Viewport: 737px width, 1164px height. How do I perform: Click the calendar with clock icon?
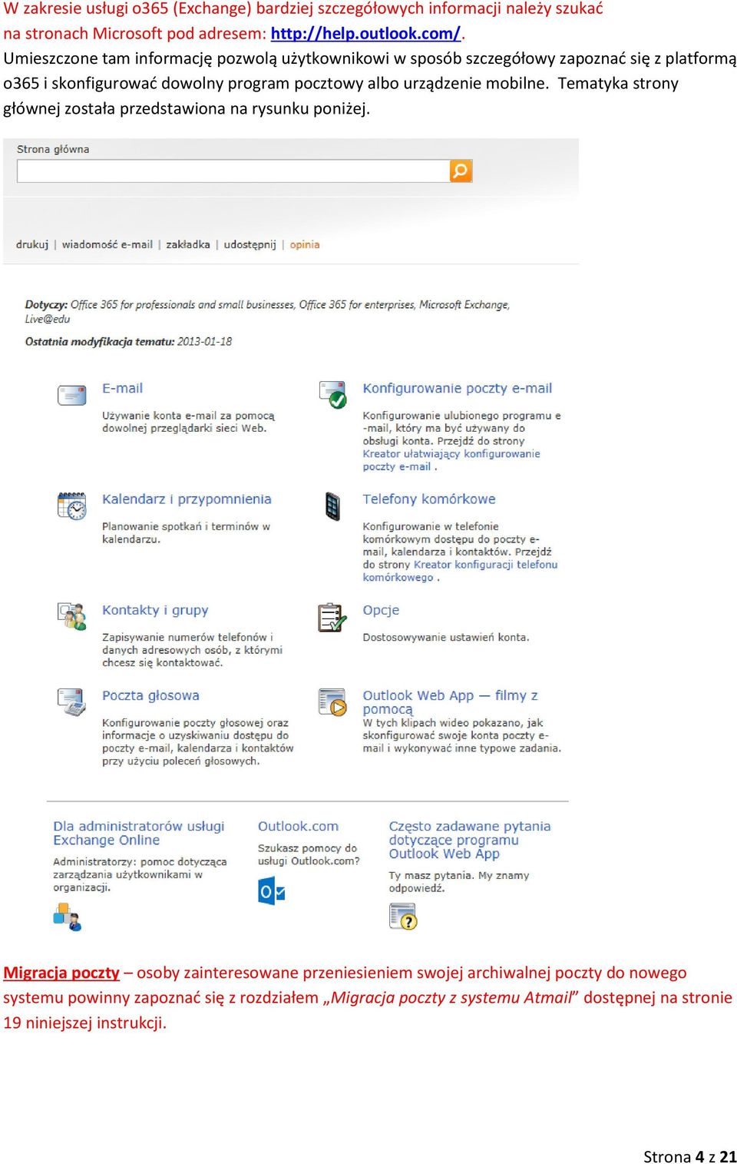pyautogui.click(x=72, y=506)
